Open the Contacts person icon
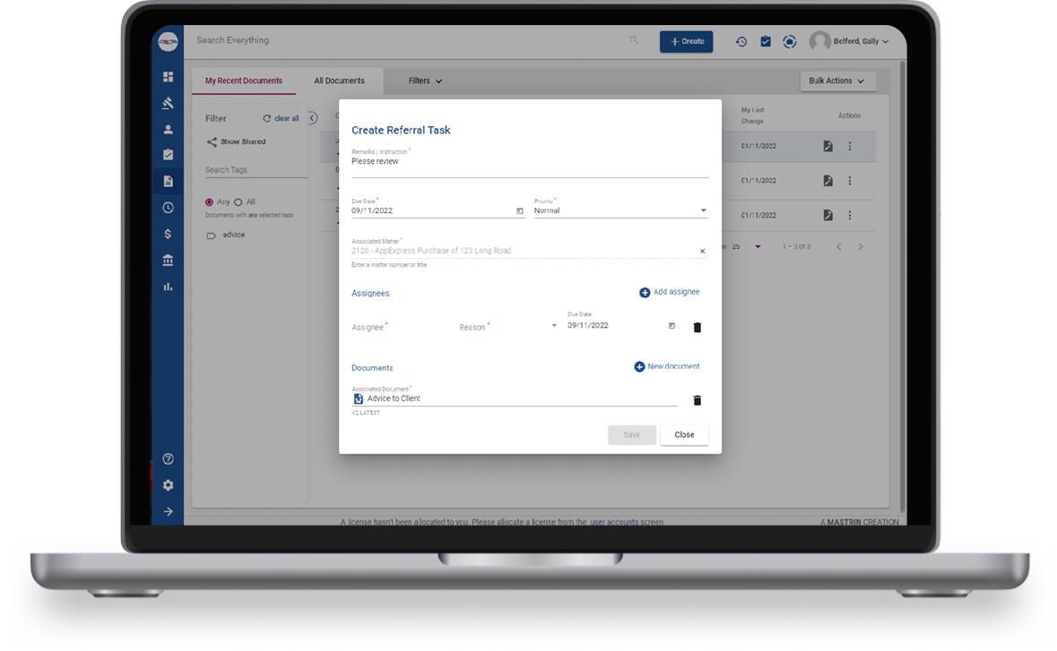This screenshot has width=1057, height=651. [168, 129]
